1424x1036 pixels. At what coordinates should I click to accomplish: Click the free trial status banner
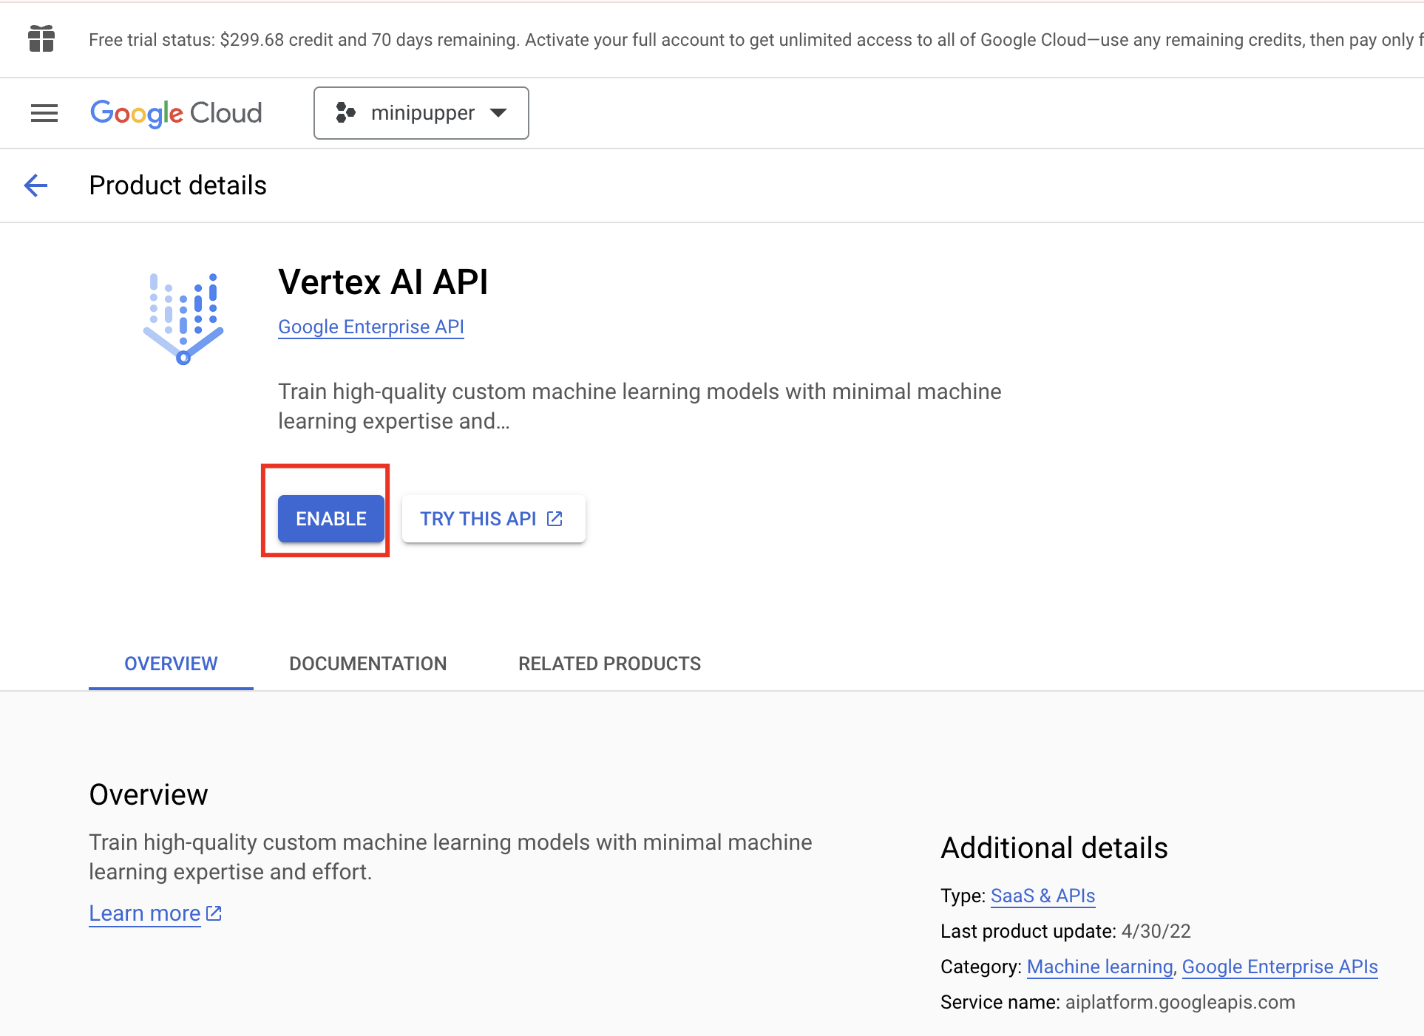tap(665, 39)
